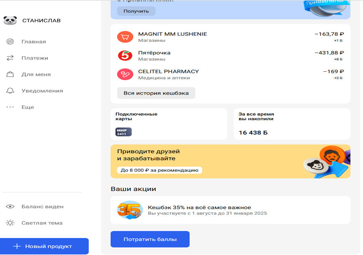Click the Пятёрочка store logo
The image size is (363, 255).
coord(125,56)
